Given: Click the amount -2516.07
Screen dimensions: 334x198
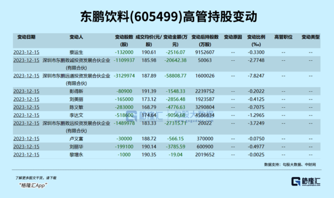Looking at the screenshot, I should (x=175, y=53).
